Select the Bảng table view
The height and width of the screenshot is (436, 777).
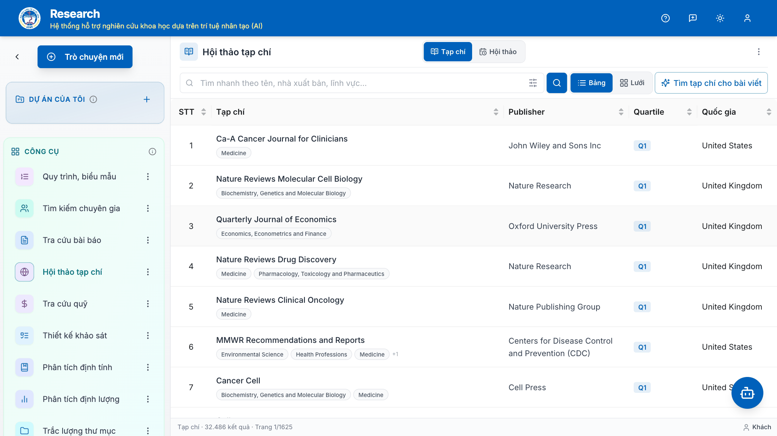(x=592, y=83)
